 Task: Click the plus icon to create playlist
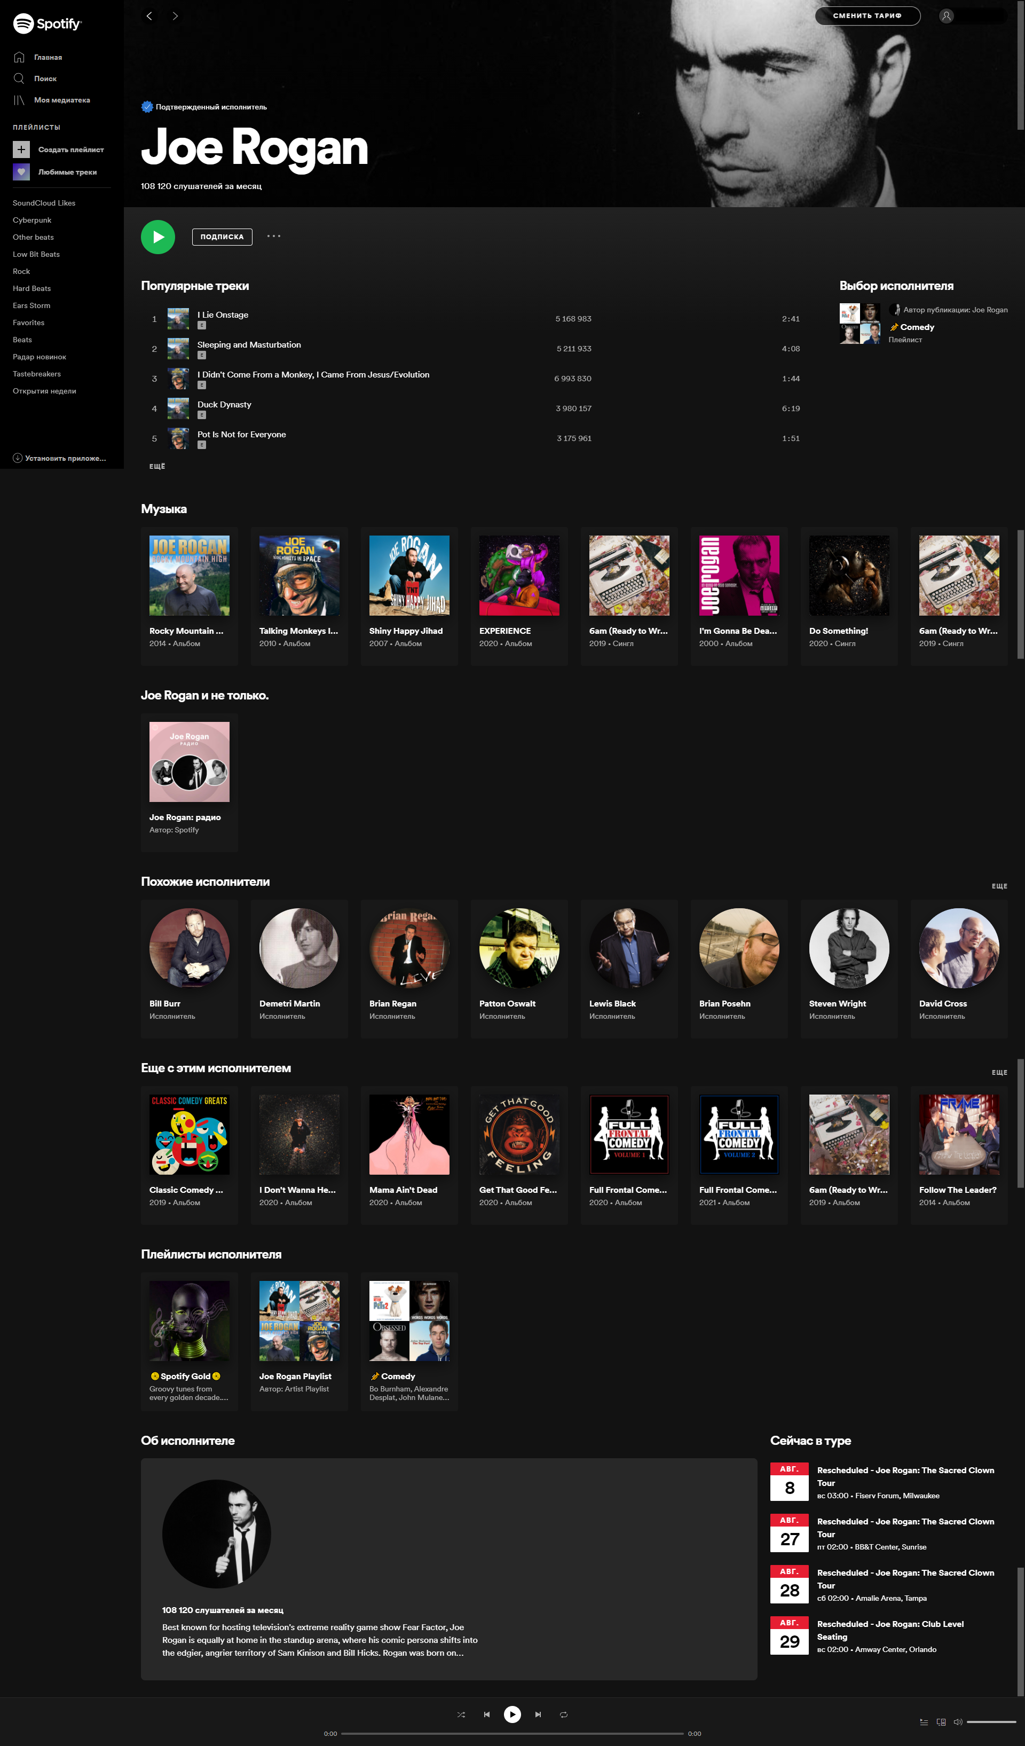coord(21,149)
